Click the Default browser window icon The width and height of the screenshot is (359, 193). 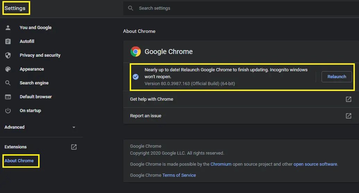8,97
